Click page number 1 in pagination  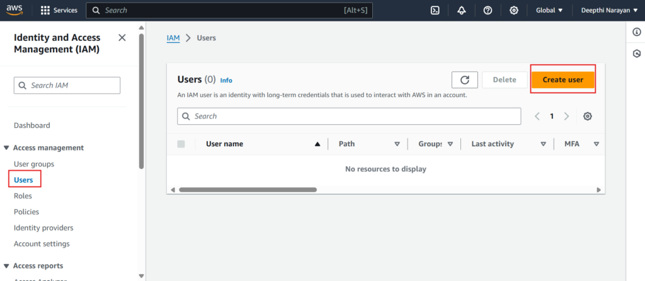552,117
